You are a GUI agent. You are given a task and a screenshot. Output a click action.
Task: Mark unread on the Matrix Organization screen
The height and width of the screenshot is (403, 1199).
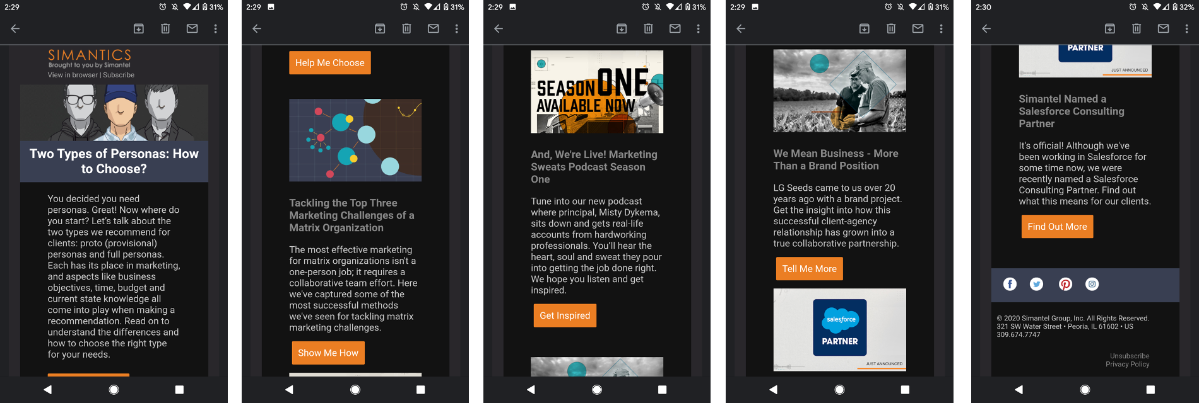(x=434, y=28)
